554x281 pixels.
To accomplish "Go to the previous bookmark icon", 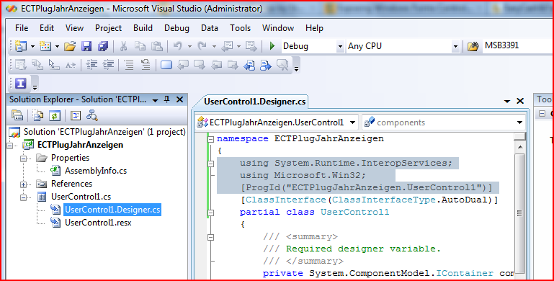I will [183, 65].
